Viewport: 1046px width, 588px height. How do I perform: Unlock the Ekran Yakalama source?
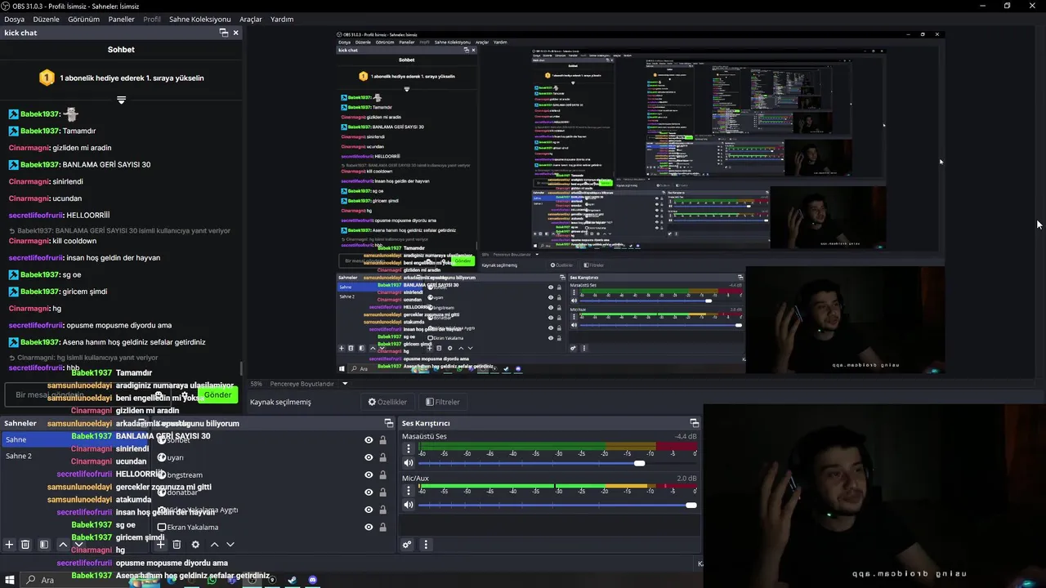382,527
